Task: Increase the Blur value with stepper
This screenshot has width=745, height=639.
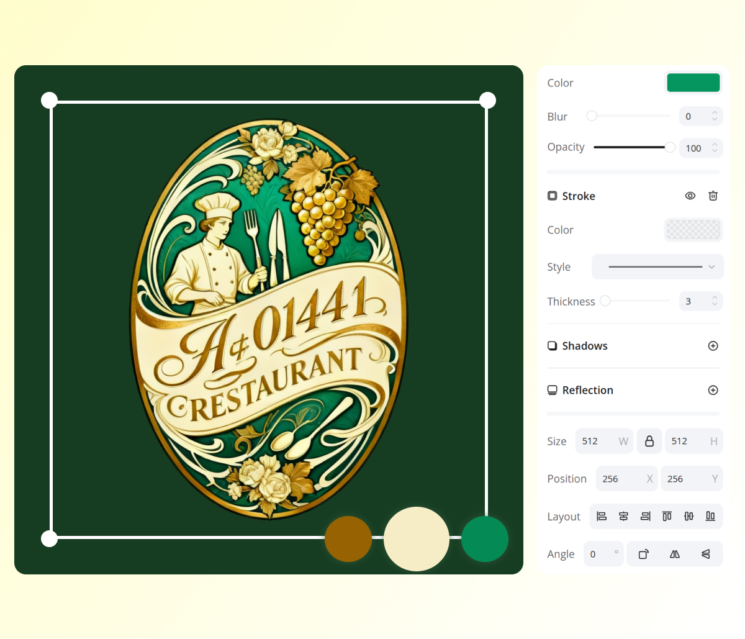Action: (x=715, y=113)
